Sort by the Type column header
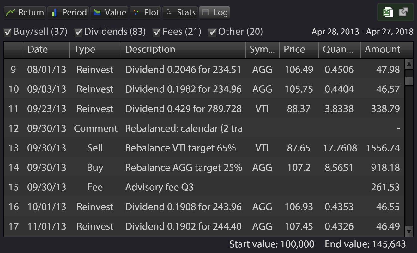Viewport: 417px width, 253px height. (95, 50)
